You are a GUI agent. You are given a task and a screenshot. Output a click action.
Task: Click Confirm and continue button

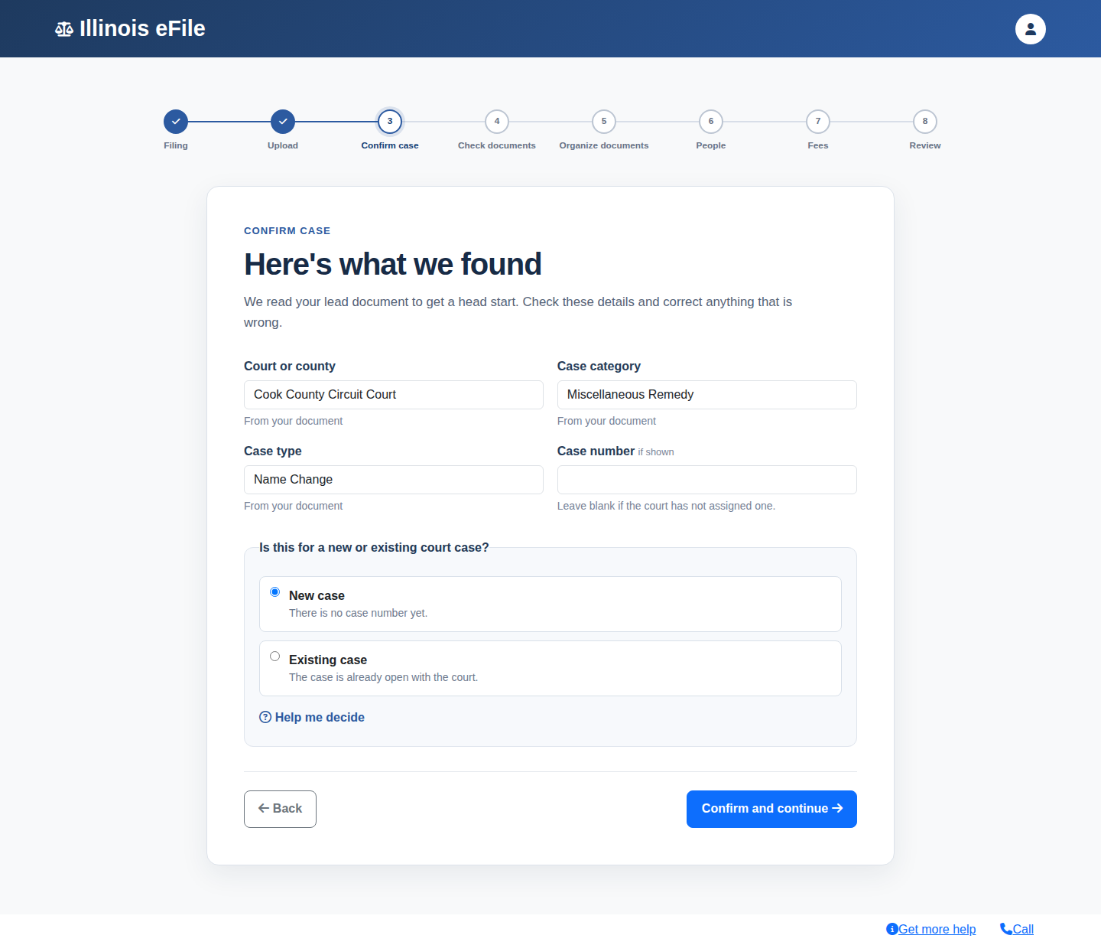click(771, 809)
